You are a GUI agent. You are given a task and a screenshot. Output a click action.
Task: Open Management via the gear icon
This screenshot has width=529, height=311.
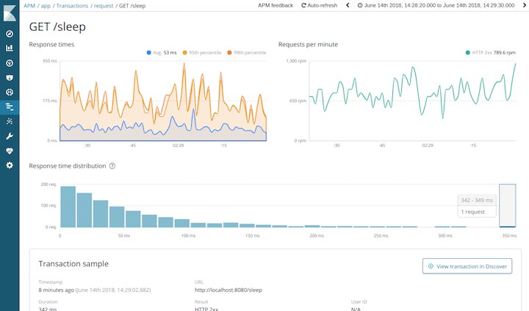(10, 165)
